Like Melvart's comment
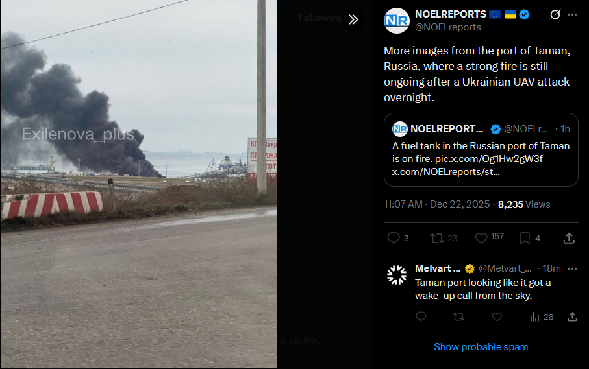The height and width of the screenshot is (369, 589). click(497, 317)
